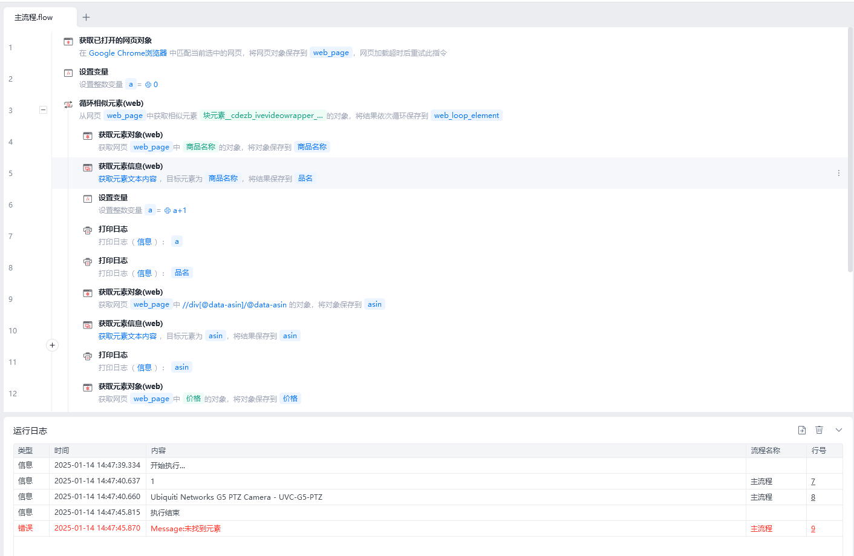This screenshot has height=556, width=854.
Task: Click the 信息 log level on line 11
Action: (145, 368)
